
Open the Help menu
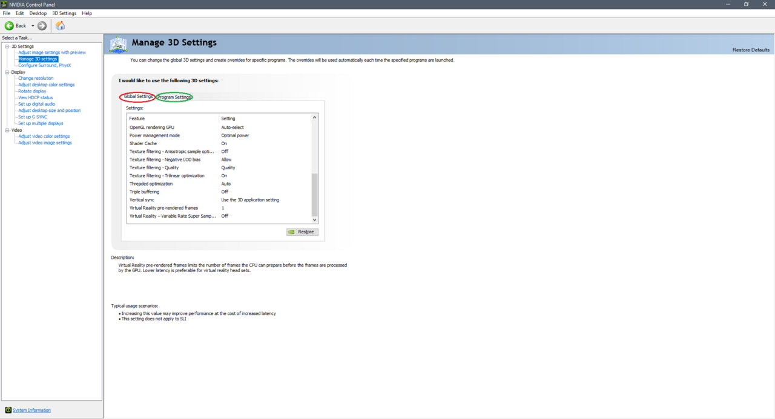(x=87, y=13)
